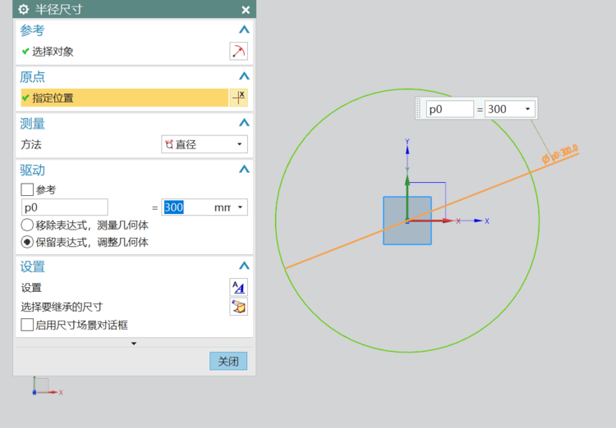
Task: Collapse the 原点 section
Action: [244, 76]
